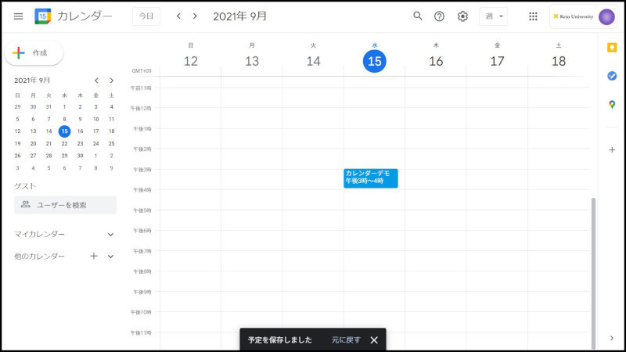Open Google Maps in side panel

(x=612, y=105)
